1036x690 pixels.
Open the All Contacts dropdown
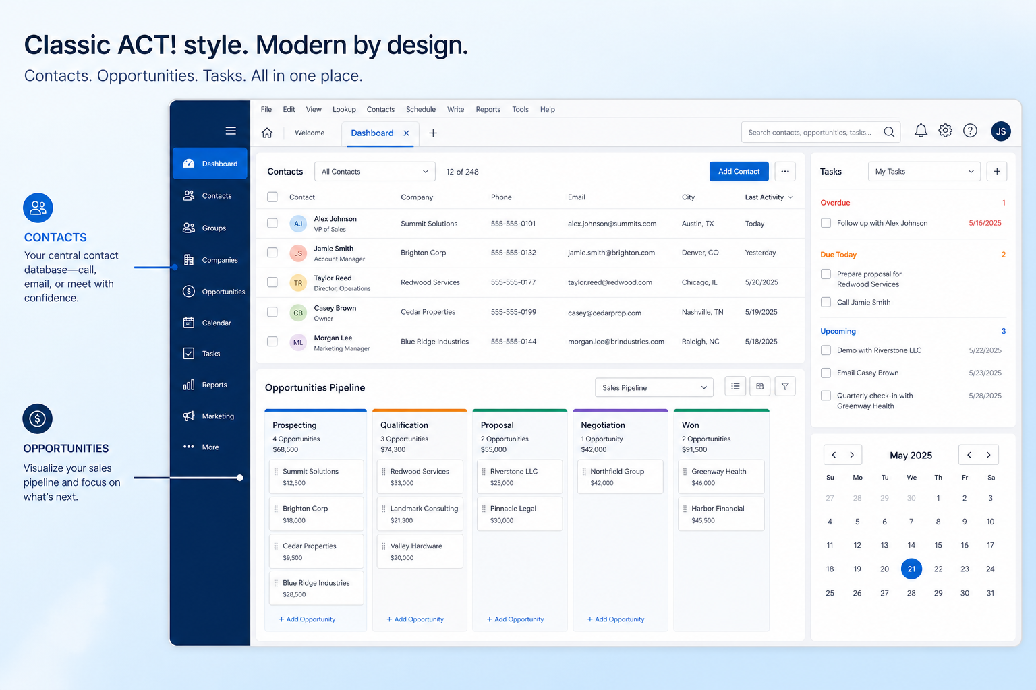click(375, 172)
